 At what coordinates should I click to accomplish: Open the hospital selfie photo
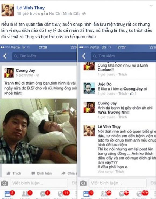tap(38, 131)
